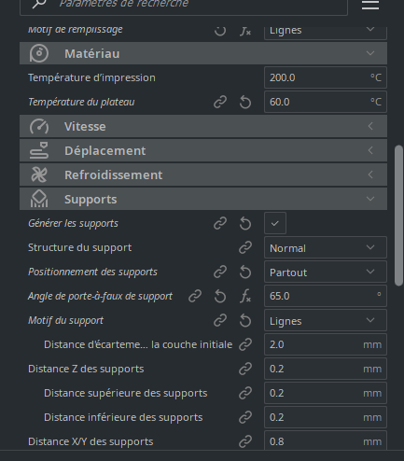Click the Distance inférieure des supports label
Screen dimensions: 404x461
[x=123, y=417]
